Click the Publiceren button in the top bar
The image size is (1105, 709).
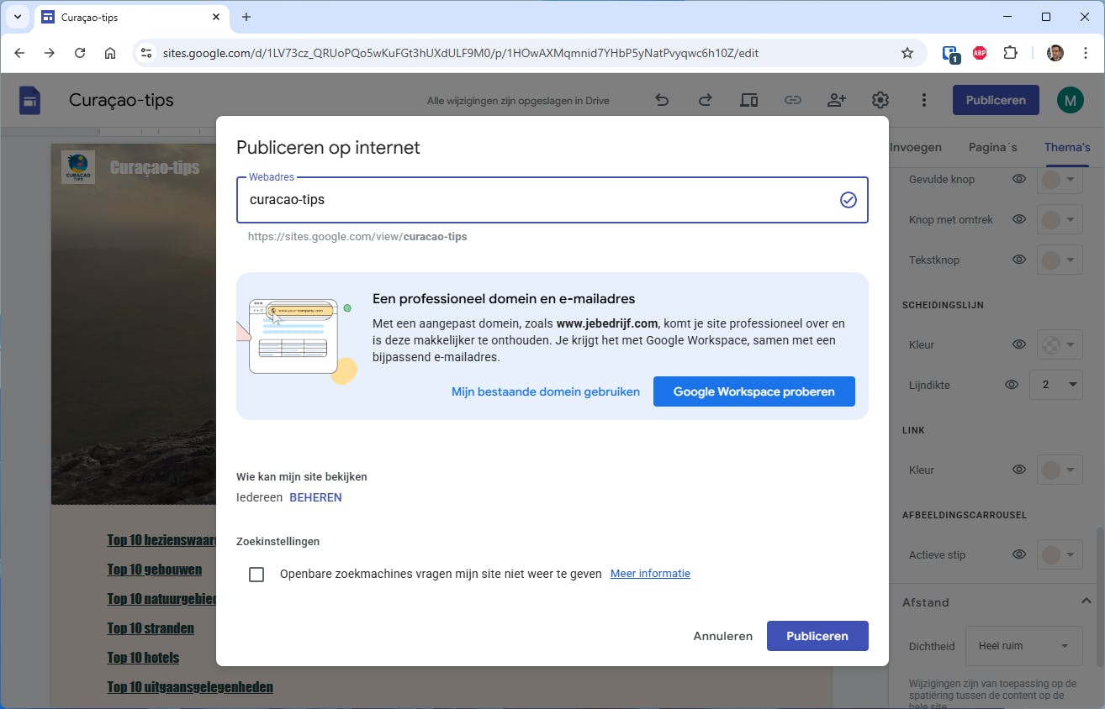click(996, 100)
